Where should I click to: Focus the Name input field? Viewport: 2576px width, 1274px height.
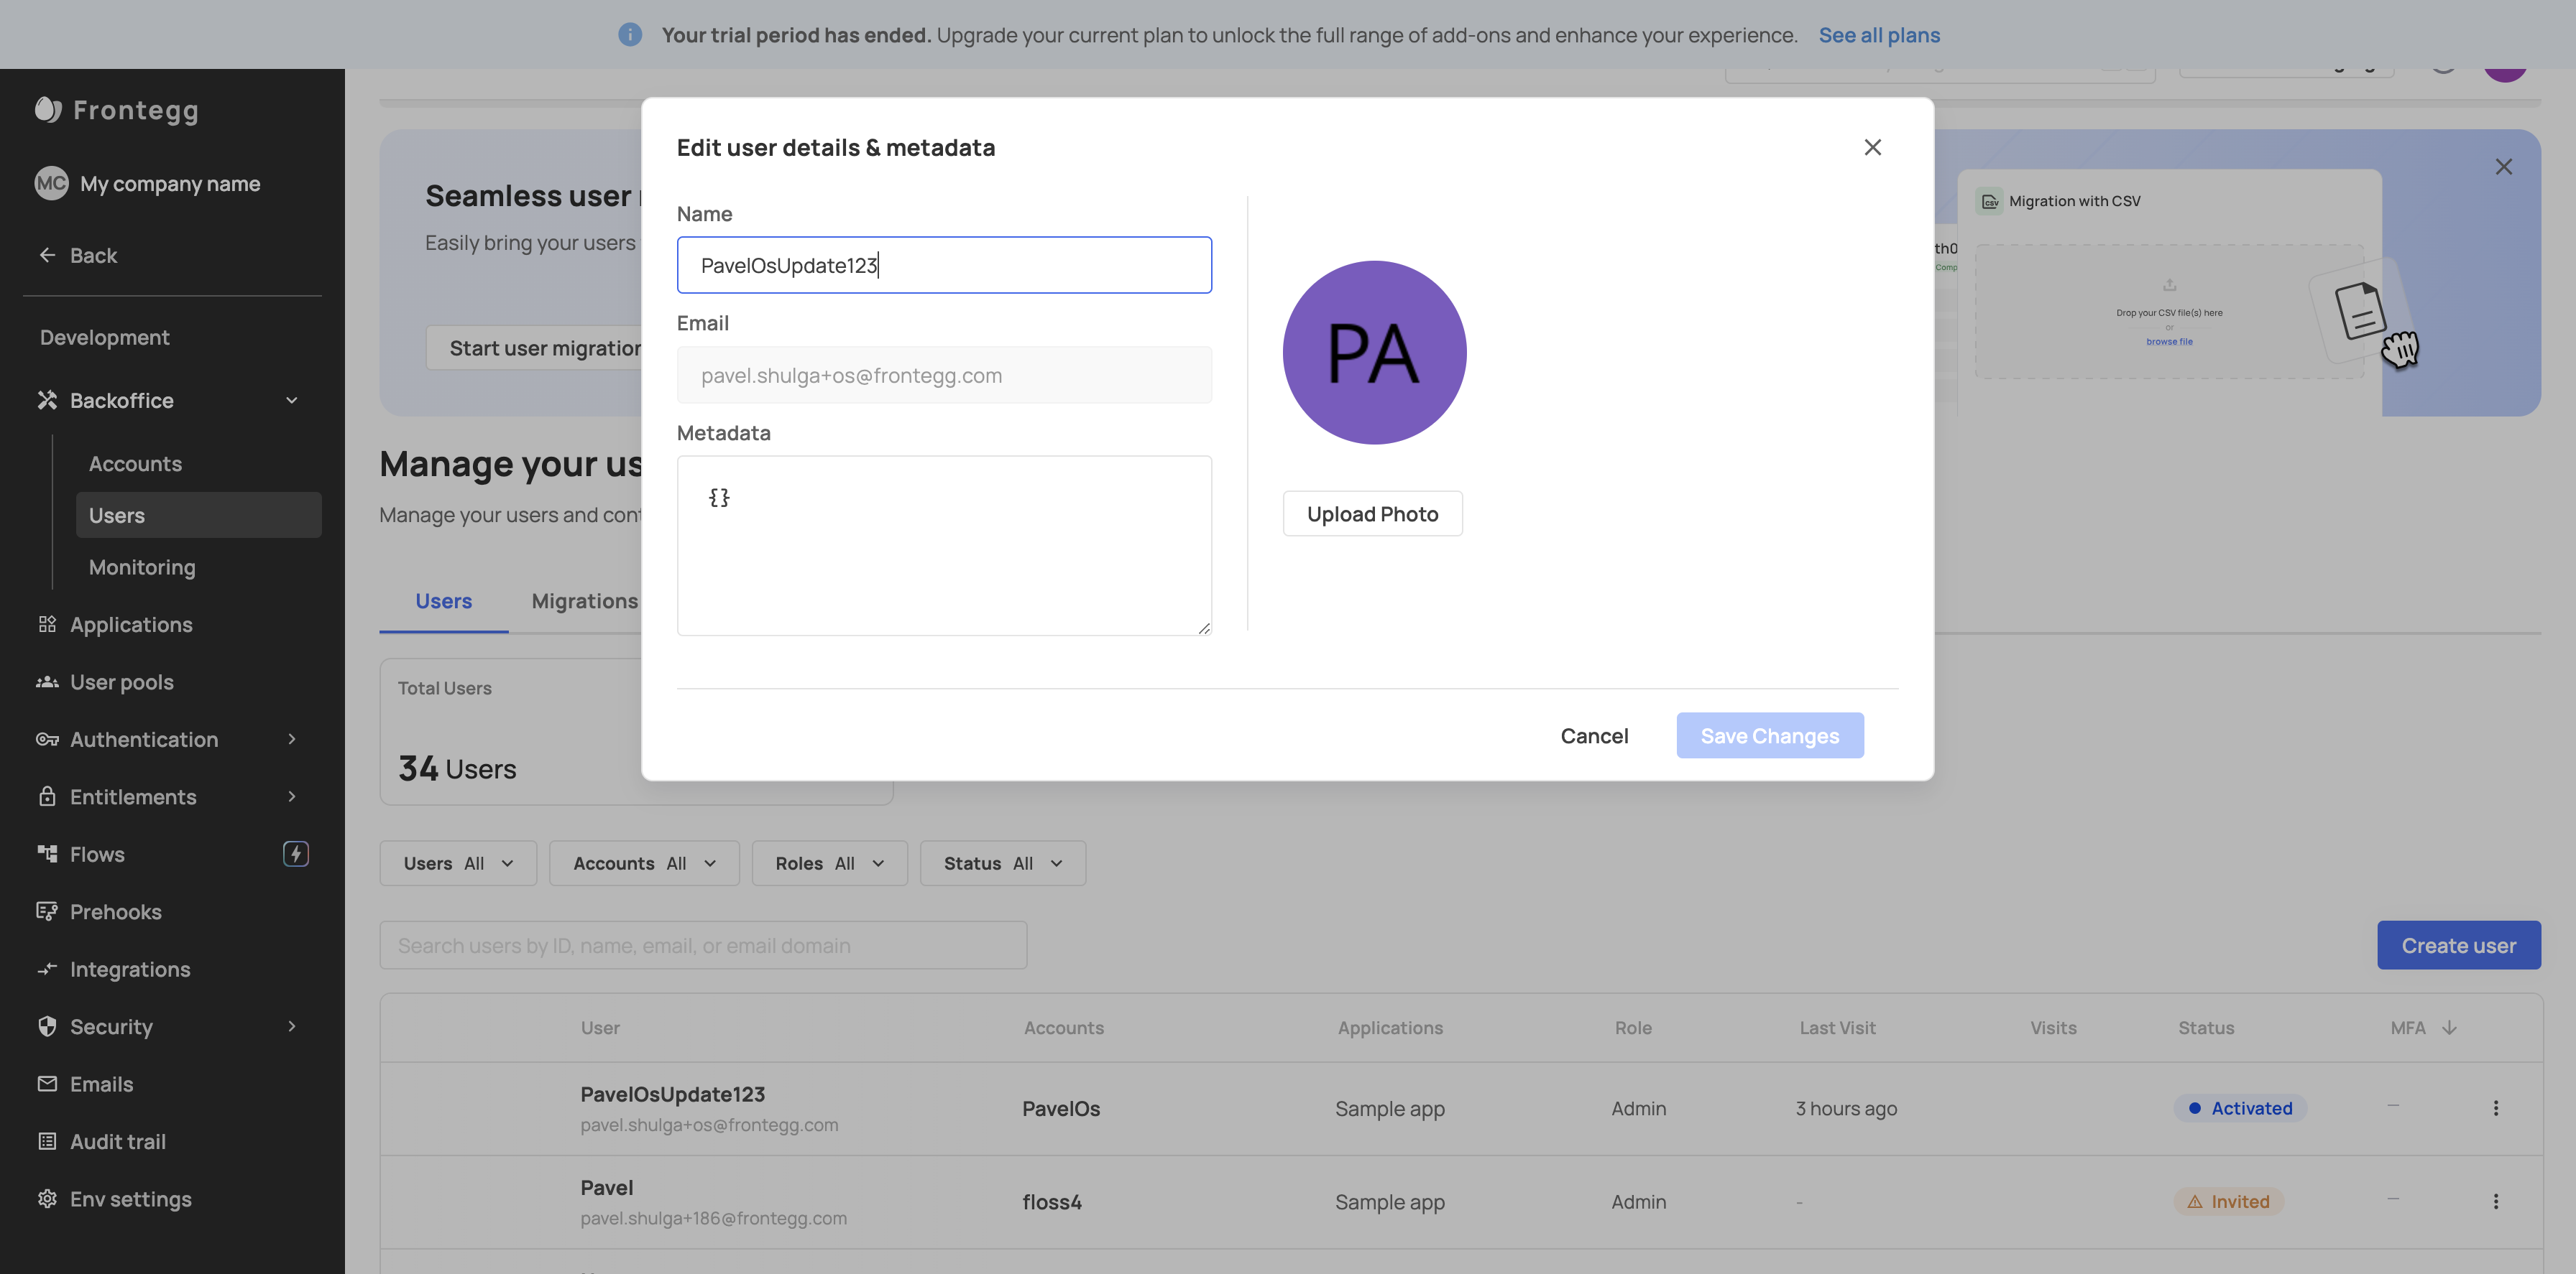[x=944, y=265]
